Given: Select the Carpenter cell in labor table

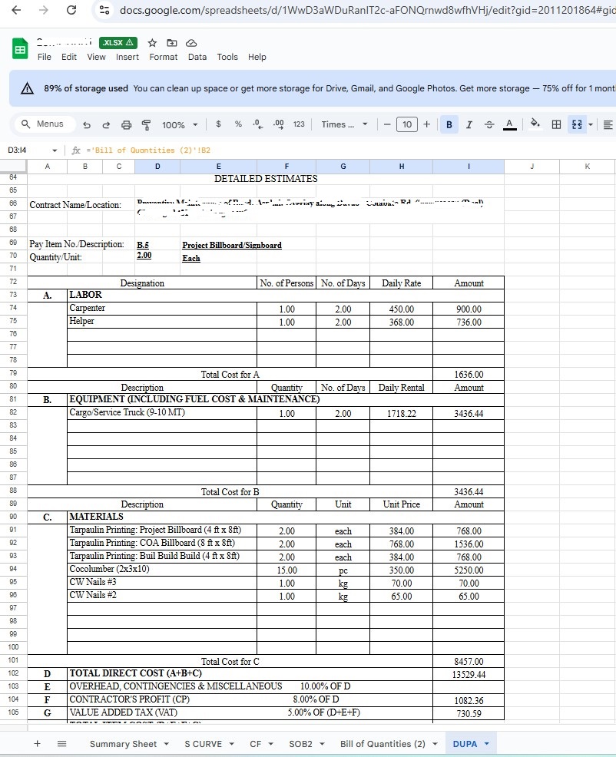Looking at the screenshot, I should click(162, 308).
